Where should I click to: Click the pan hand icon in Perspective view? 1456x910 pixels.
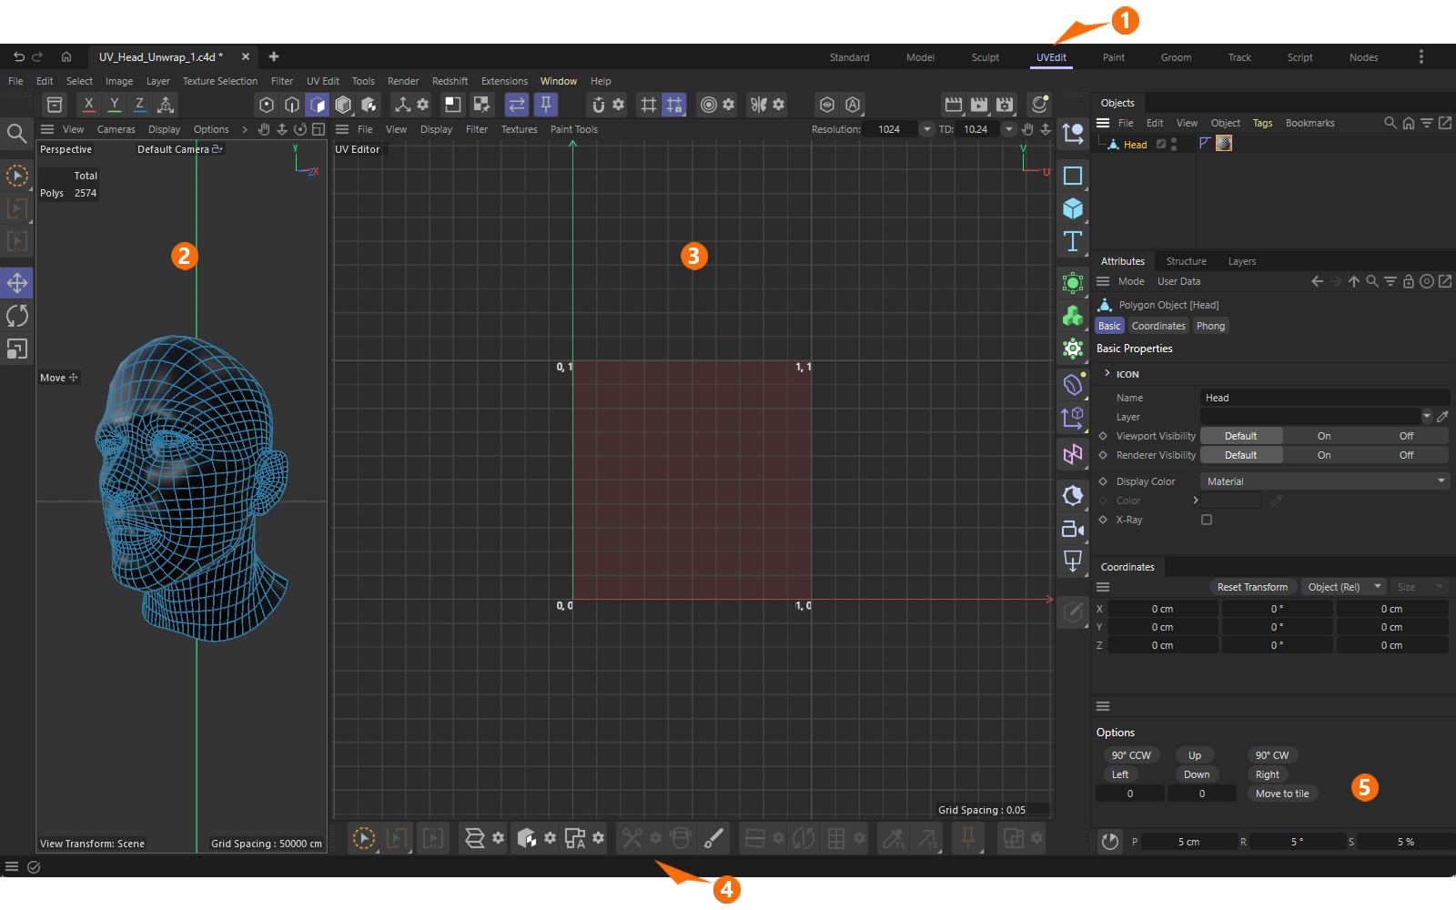click(264, 129)
